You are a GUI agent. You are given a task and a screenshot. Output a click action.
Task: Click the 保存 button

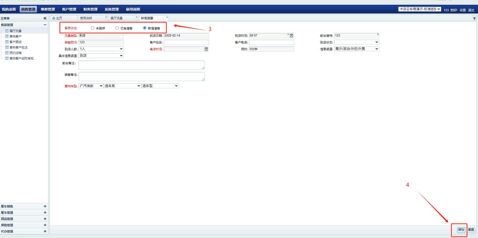click(x=461, y=230)
